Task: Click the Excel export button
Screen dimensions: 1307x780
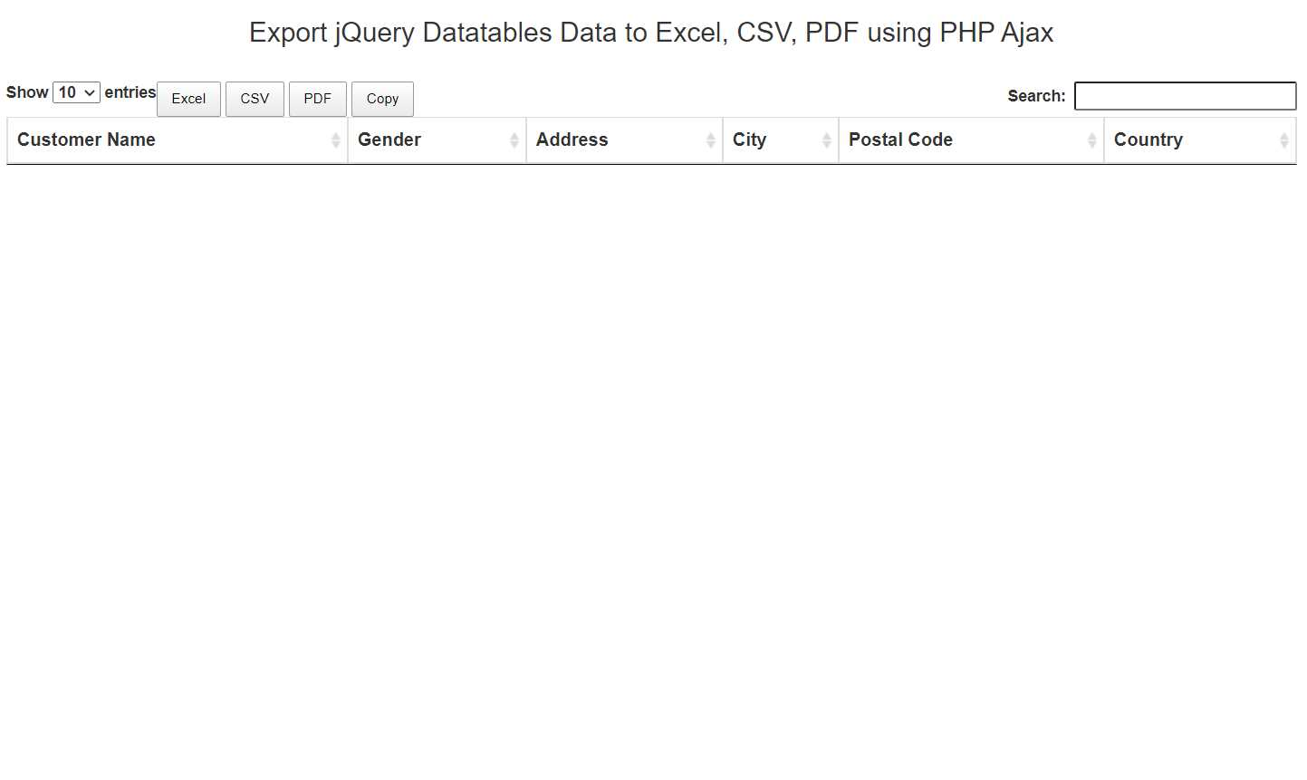Action: pyautogui.click(x=188, y=99)
